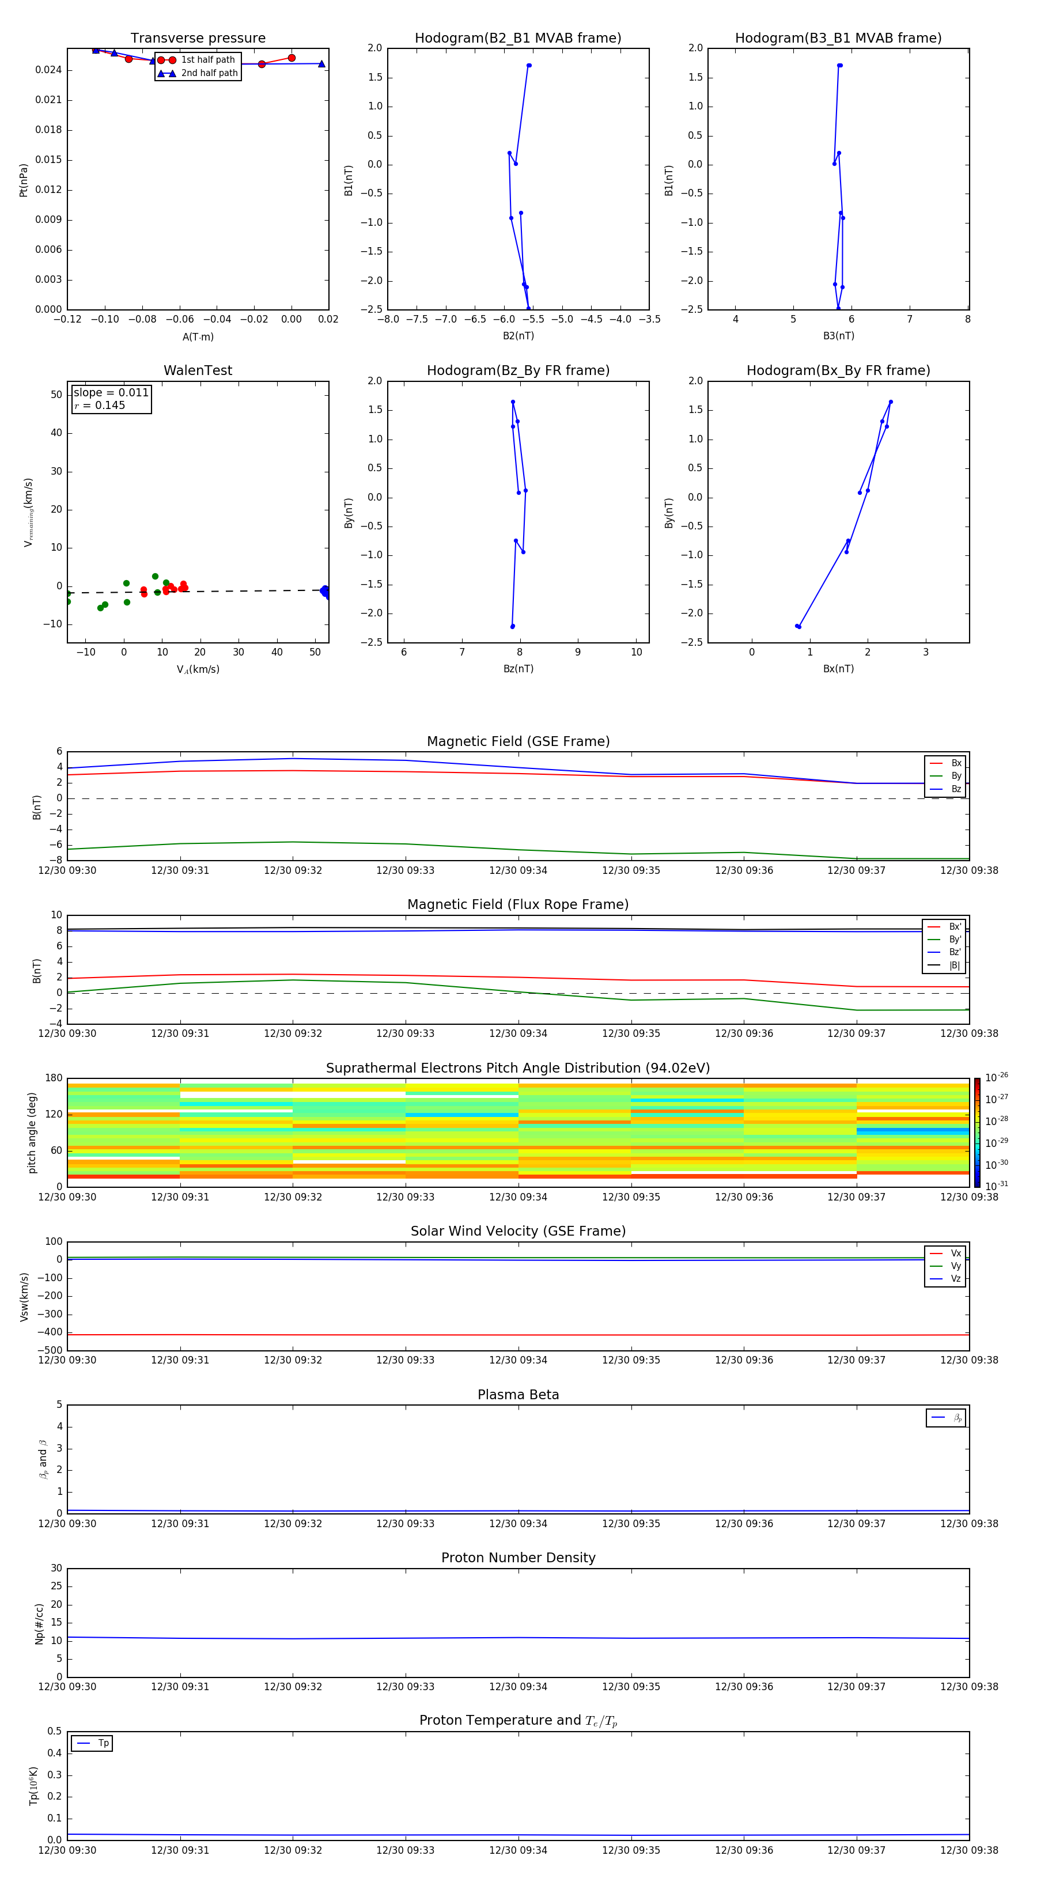The width and height of the screenshot is (1037, 1901).
Task: Click the red circle marker for 1st half path
Action: pyautogui.click(x=166, y=60)
